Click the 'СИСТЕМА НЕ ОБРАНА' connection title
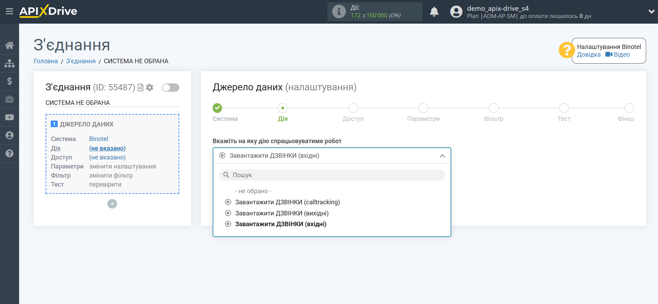Viewport: 658px width, 304px height. (77, 103)
